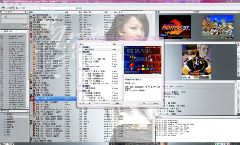This screenshot has width=240, height=145.
Task: Click the folder icon beside BIOS
Action: (5, 135)
